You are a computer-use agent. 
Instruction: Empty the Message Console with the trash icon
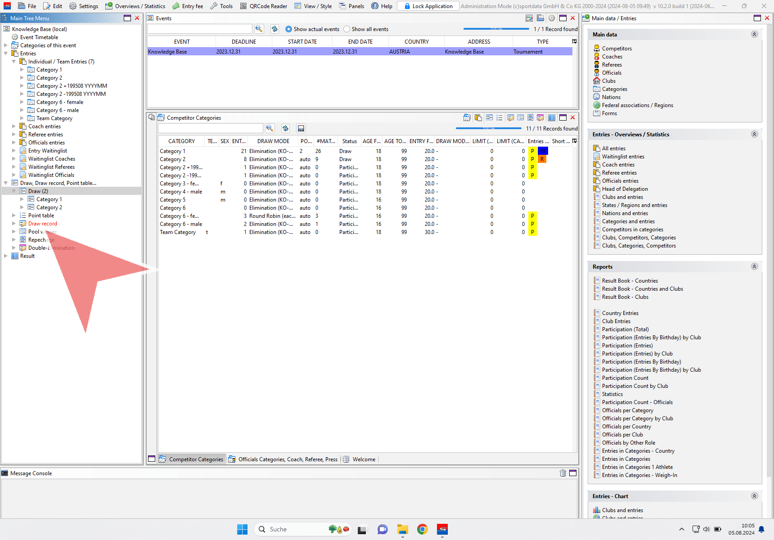[x=562, y=473]
